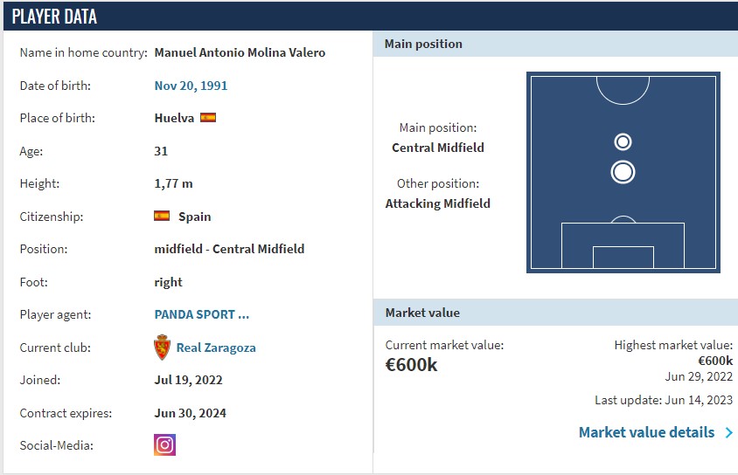Open the PANDA SPORT player agent link

tap(202, 314)
